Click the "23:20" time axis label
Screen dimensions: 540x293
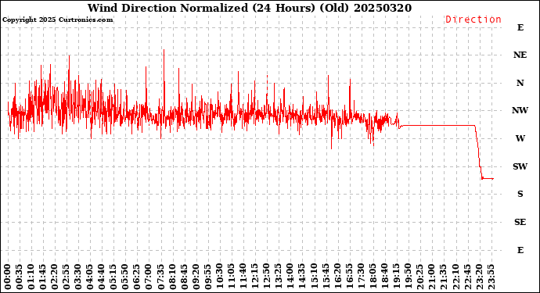(x=479, y=277)
